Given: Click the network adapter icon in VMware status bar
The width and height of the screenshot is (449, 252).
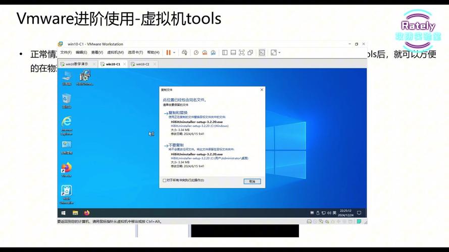Looking at the screenshot, I should click(x=321, y=222).
